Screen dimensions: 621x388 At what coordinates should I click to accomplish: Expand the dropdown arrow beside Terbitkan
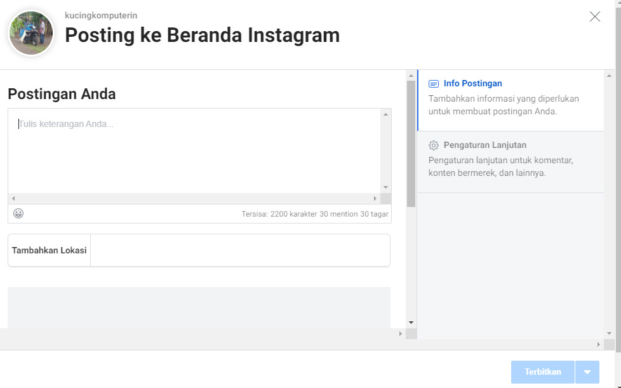tap(588, 371)
